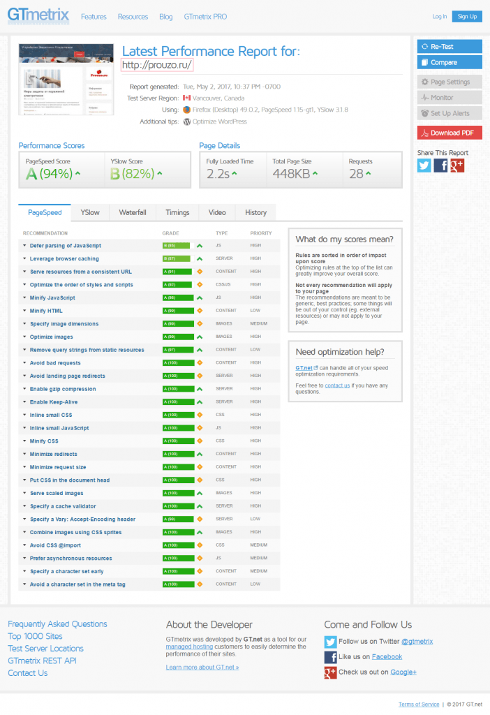The width and height of the screenshot is (490, 715).
Task: Open Frequently Asked Questions footer link
Action: tap(57, 624)
